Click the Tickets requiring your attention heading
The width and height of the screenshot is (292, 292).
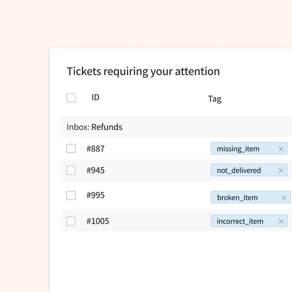(143, 72)
